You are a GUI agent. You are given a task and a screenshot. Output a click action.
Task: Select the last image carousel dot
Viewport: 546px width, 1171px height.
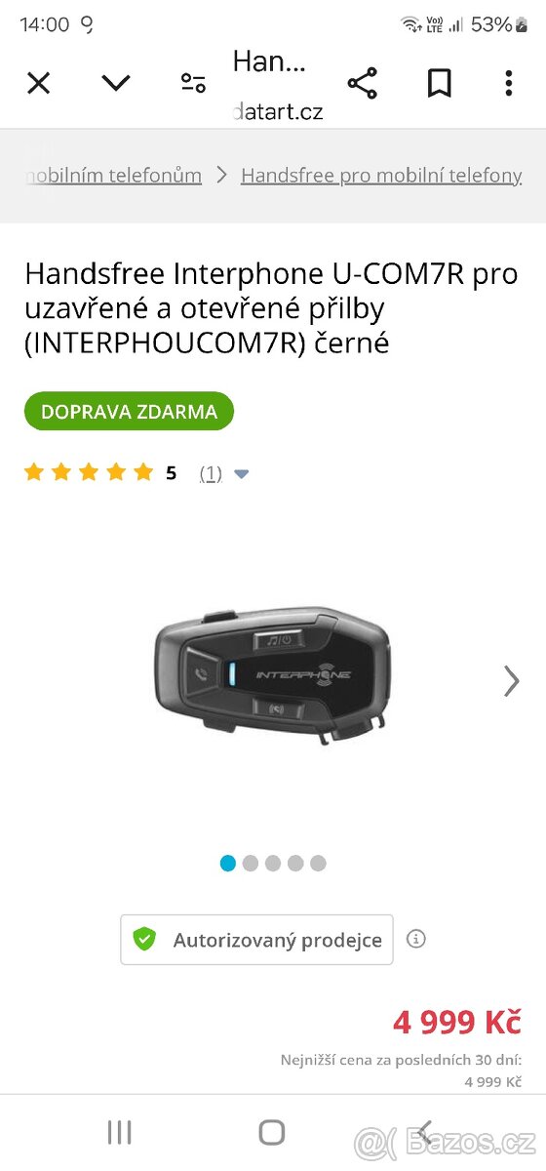318,863
